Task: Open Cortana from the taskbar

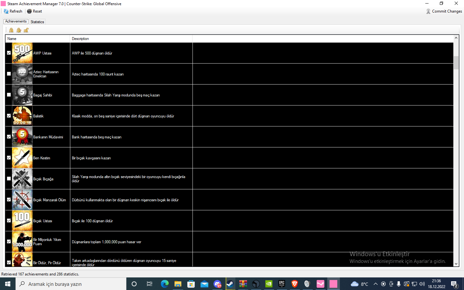Action: 134,284
